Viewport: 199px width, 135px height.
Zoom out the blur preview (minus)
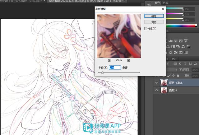[109, 60]
